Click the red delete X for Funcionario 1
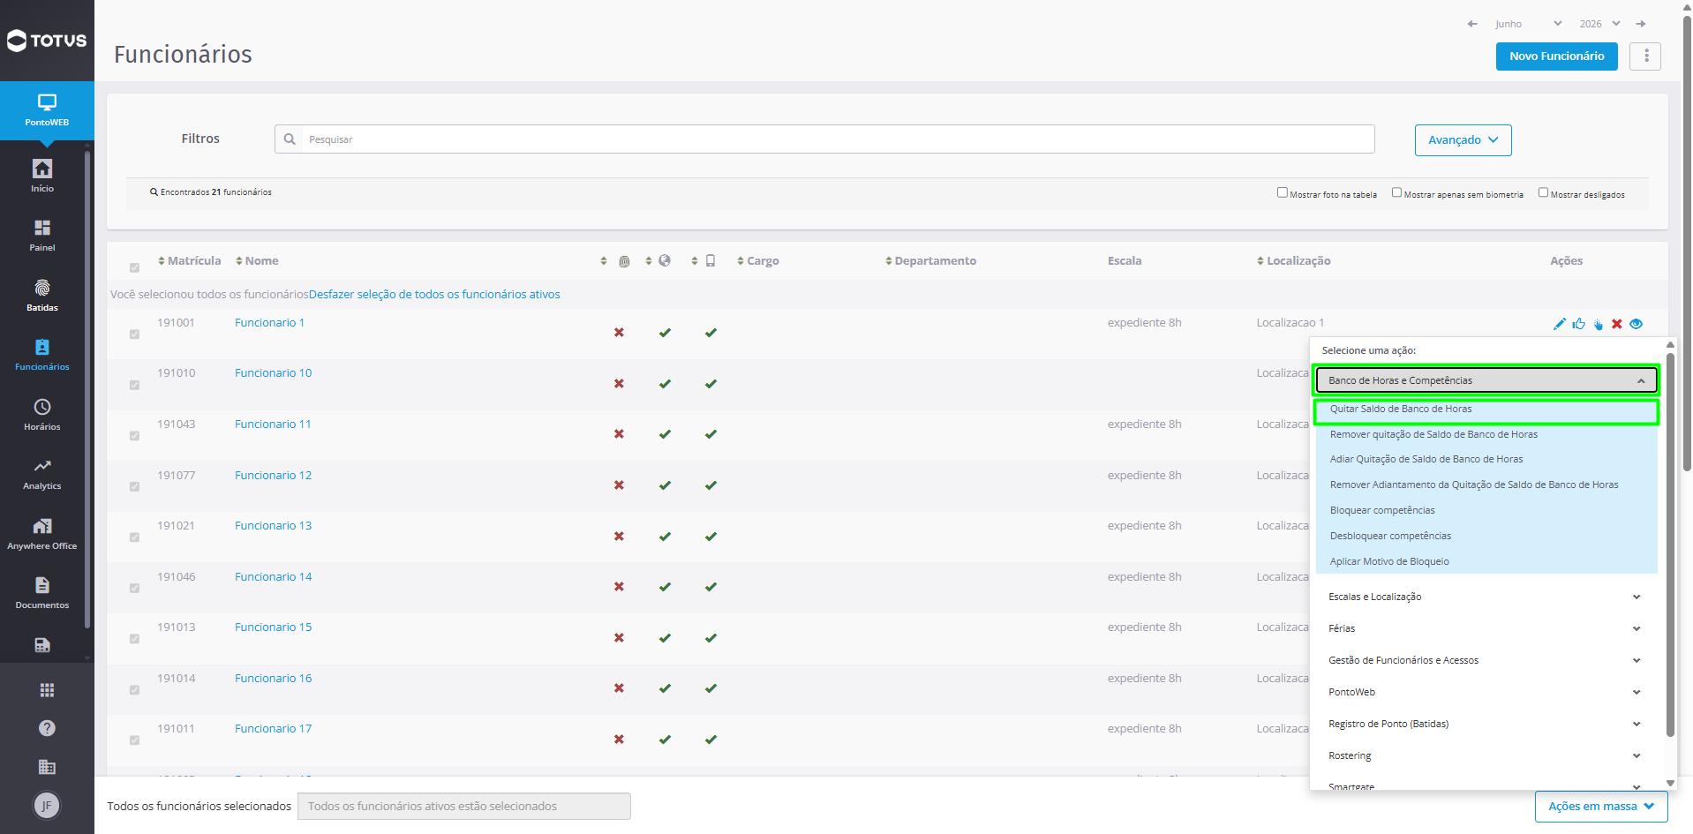The height and width of the screenshot is (834, 1693). pyautogui.click(x=1617, y=324)
